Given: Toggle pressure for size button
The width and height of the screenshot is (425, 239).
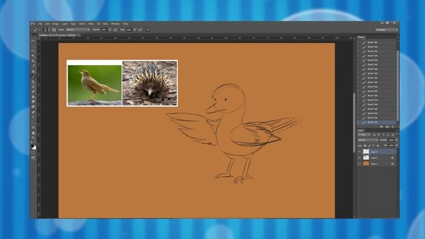Looking at the screenshot, I should (147, 29).
